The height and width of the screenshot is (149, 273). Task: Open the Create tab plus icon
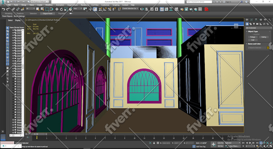247,20
